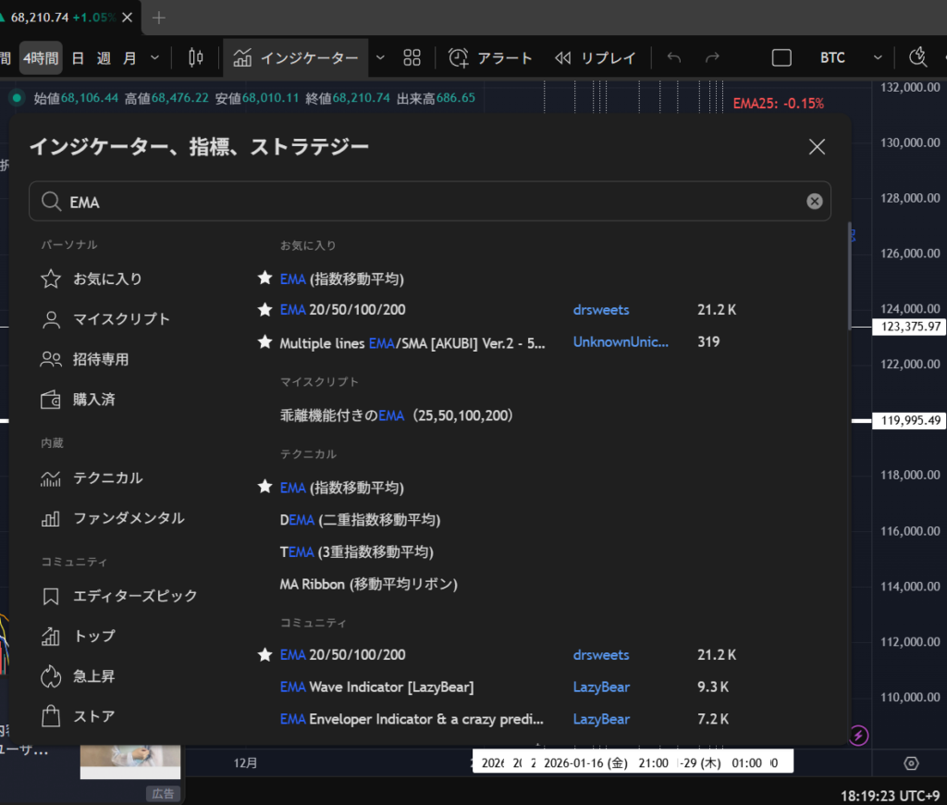The image size is (947, 805).
Task: Open the dropdown next to BTC
Action: [876, 58]
